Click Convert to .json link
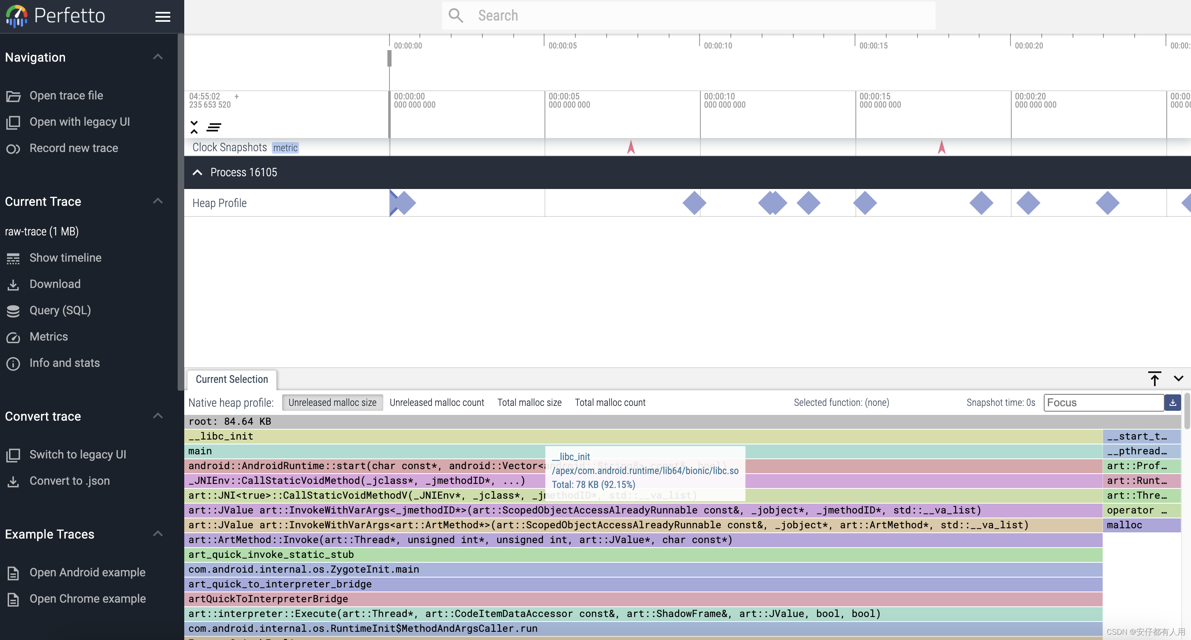The width and height of the screenshot is (1191, 640). 70,481
